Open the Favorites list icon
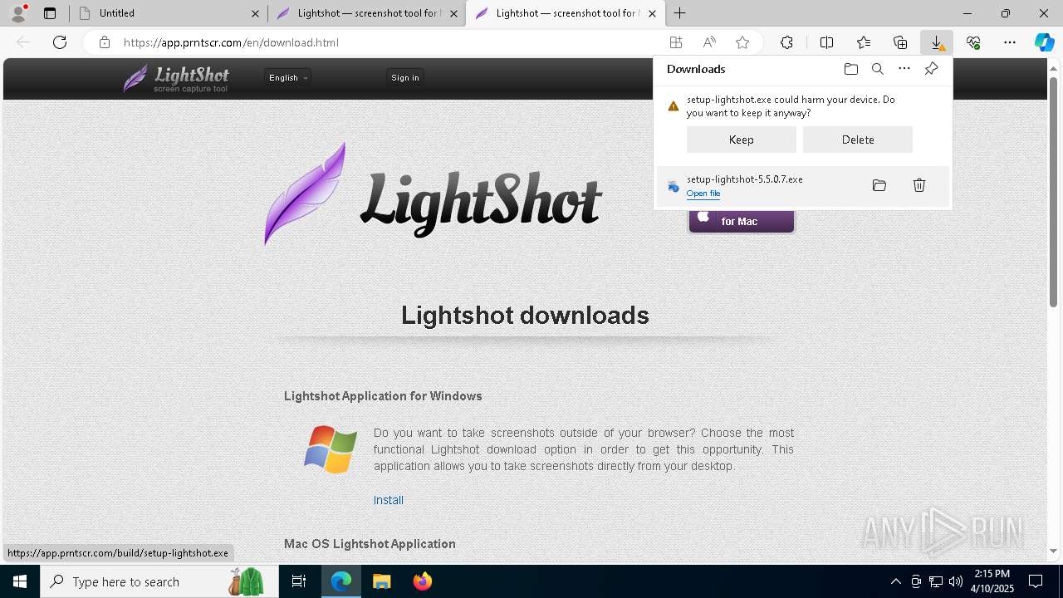Image resolution: width=1063 pixels, height=598 pixels. 864,42
